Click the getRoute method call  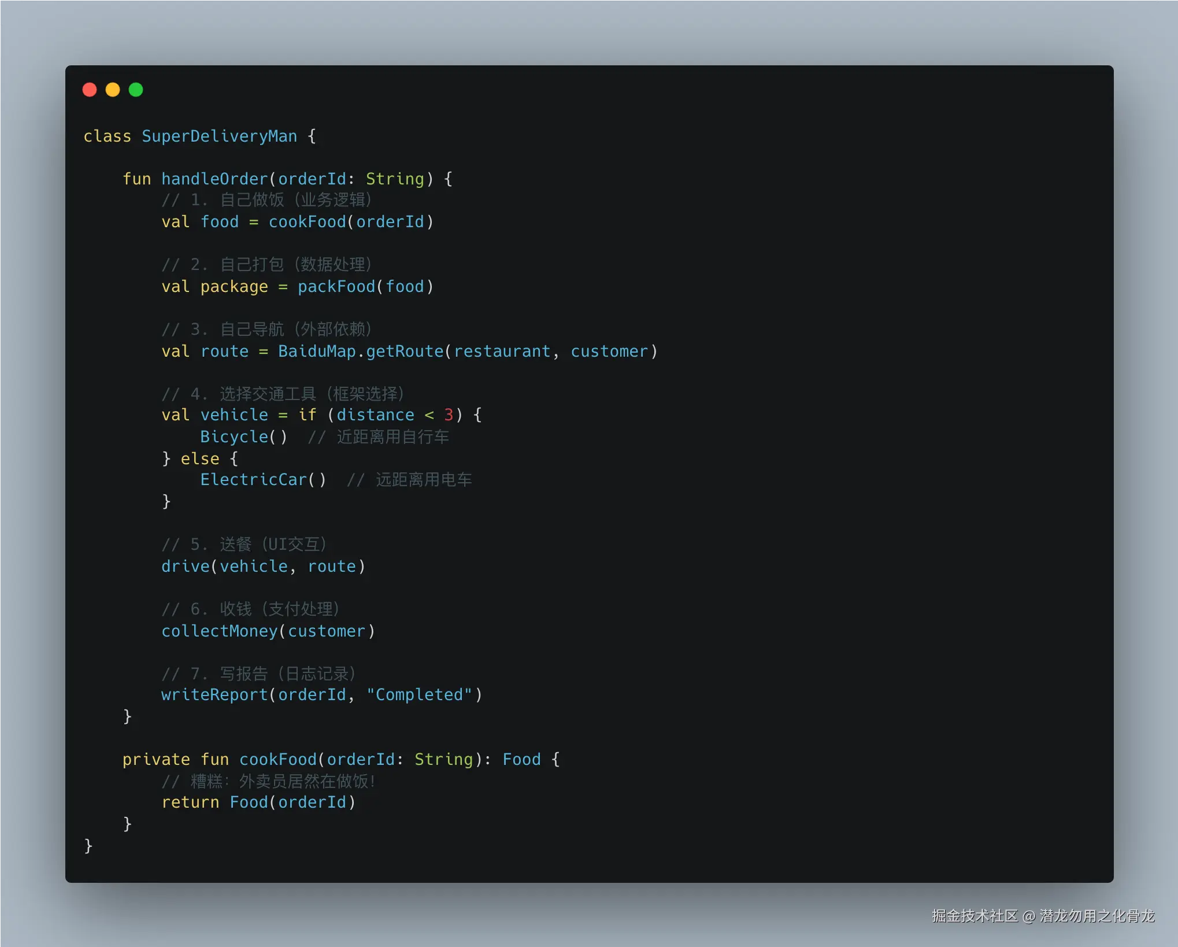(404, 352)
